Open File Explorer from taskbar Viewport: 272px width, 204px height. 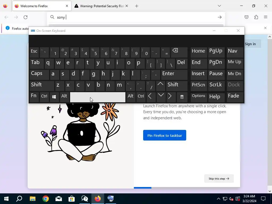(x=32, y=199)
